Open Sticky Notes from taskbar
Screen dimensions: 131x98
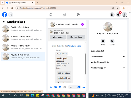pyautogui.click(x=38, y=95)
